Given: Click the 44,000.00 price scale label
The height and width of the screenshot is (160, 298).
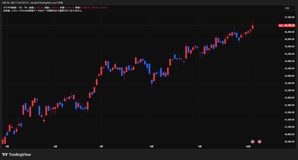Looking at the screenshot, I should (x=290, y=76).
